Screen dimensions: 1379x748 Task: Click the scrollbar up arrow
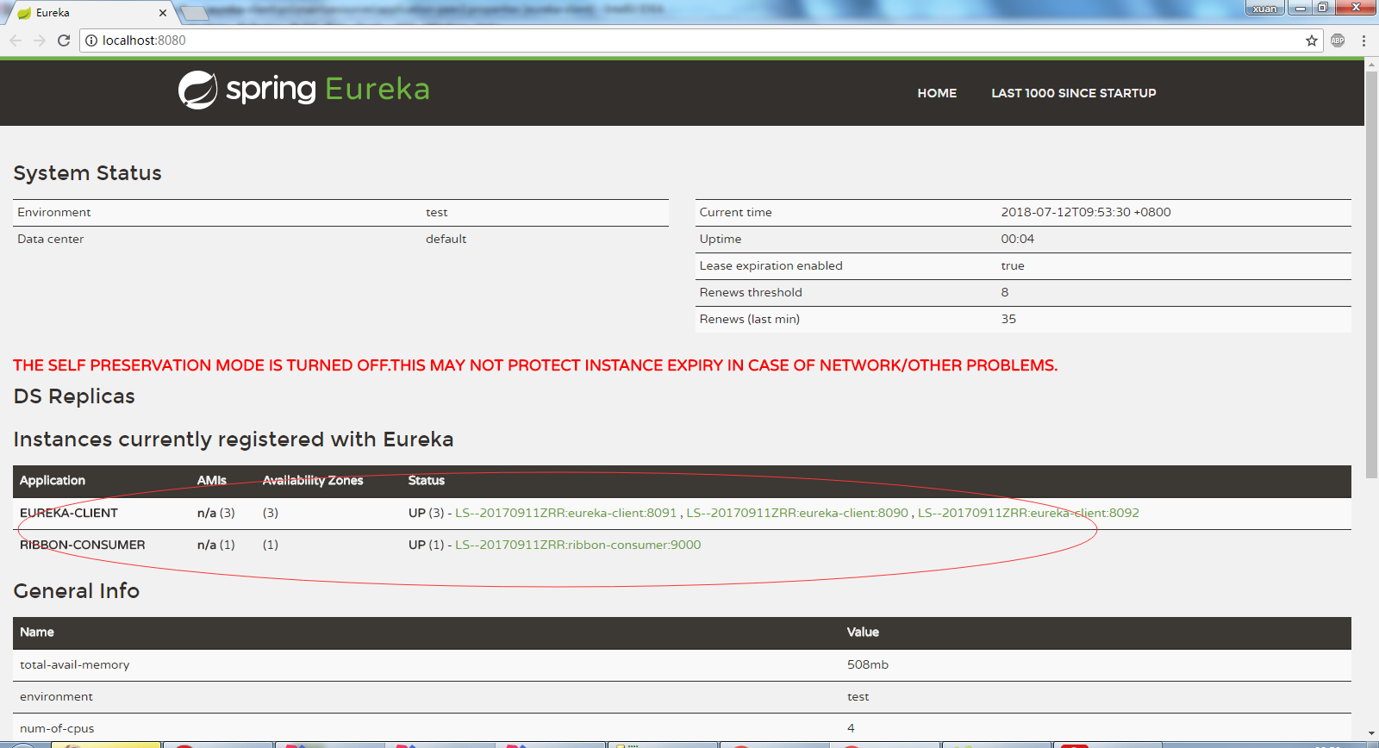[x=1371, y=63]
